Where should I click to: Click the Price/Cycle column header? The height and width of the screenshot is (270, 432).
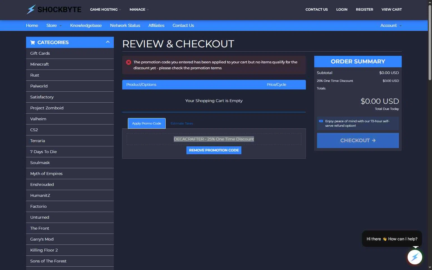coord(276,85)
